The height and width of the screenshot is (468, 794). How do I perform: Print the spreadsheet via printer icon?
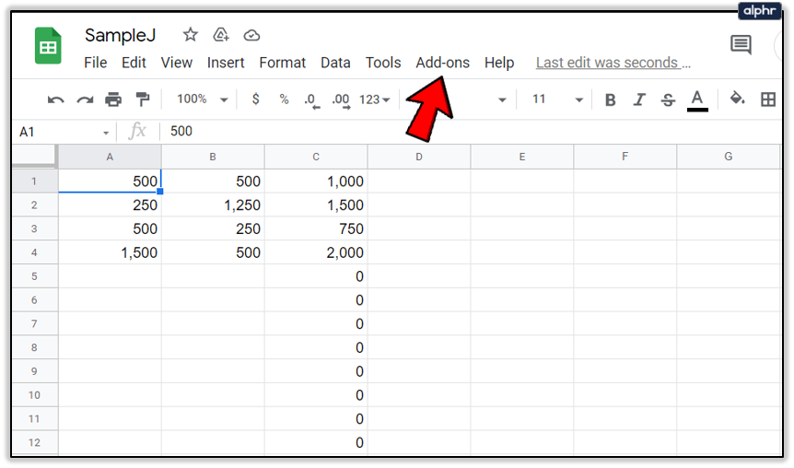[113, 99]
